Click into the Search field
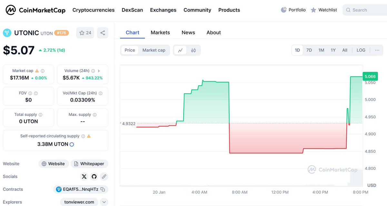Viewport: 387px width, 206px height. (365, 10)
